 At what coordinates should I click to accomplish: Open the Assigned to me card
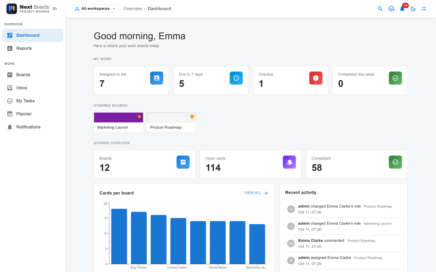coord(131,80)
